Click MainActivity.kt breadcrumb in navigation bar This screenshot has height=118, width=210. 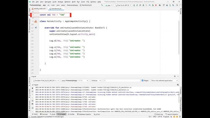tap(86, 5)
